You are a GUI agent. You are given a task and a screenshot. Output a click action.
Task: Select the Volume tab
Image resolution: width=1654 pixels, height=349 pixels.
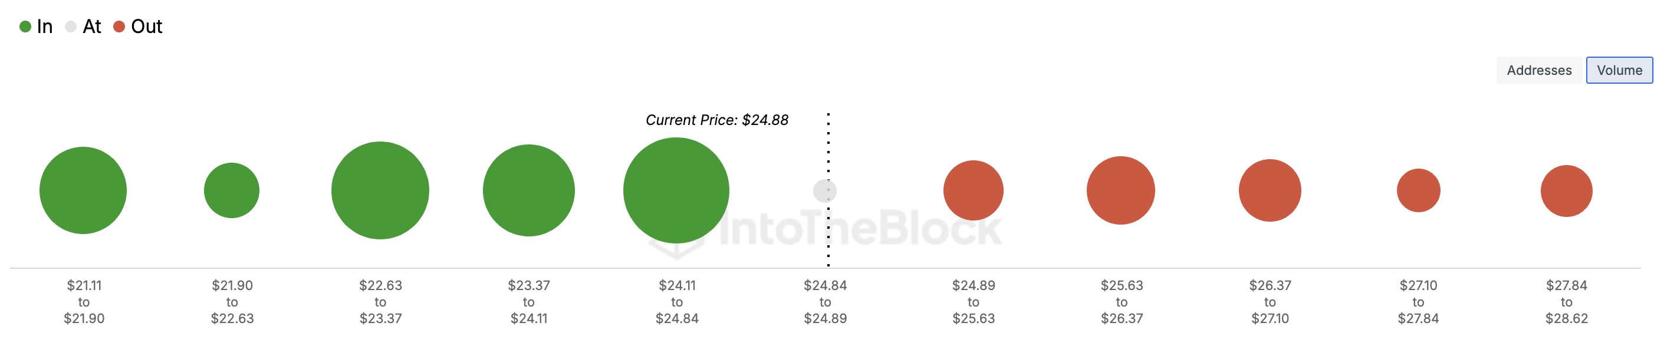tap(1619, 70)
